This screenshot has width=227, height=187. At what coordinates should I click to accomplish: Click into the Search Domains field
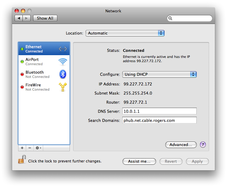tap(159, 120)
